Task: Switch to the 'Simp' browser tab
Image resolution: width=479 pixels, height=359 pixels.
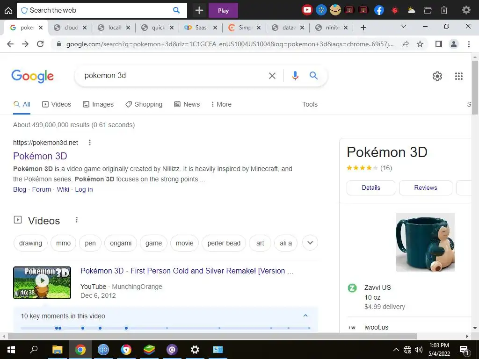Action: (245, 28)
